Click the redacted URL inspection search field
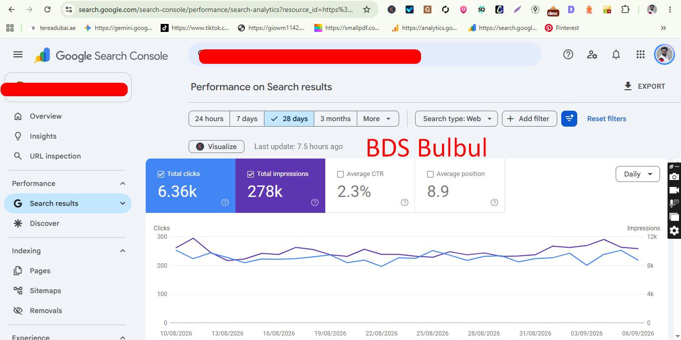Viewport: 681px width, 340px height. pos(364,54)
